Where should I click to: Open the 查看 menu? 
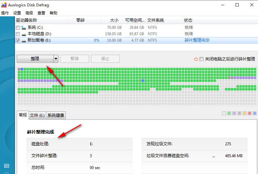pos(41,13)
